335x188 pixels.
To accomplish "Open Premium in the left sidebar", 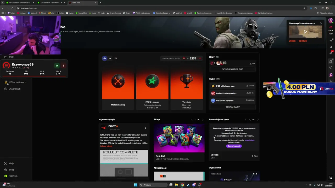I will [11, 176].
